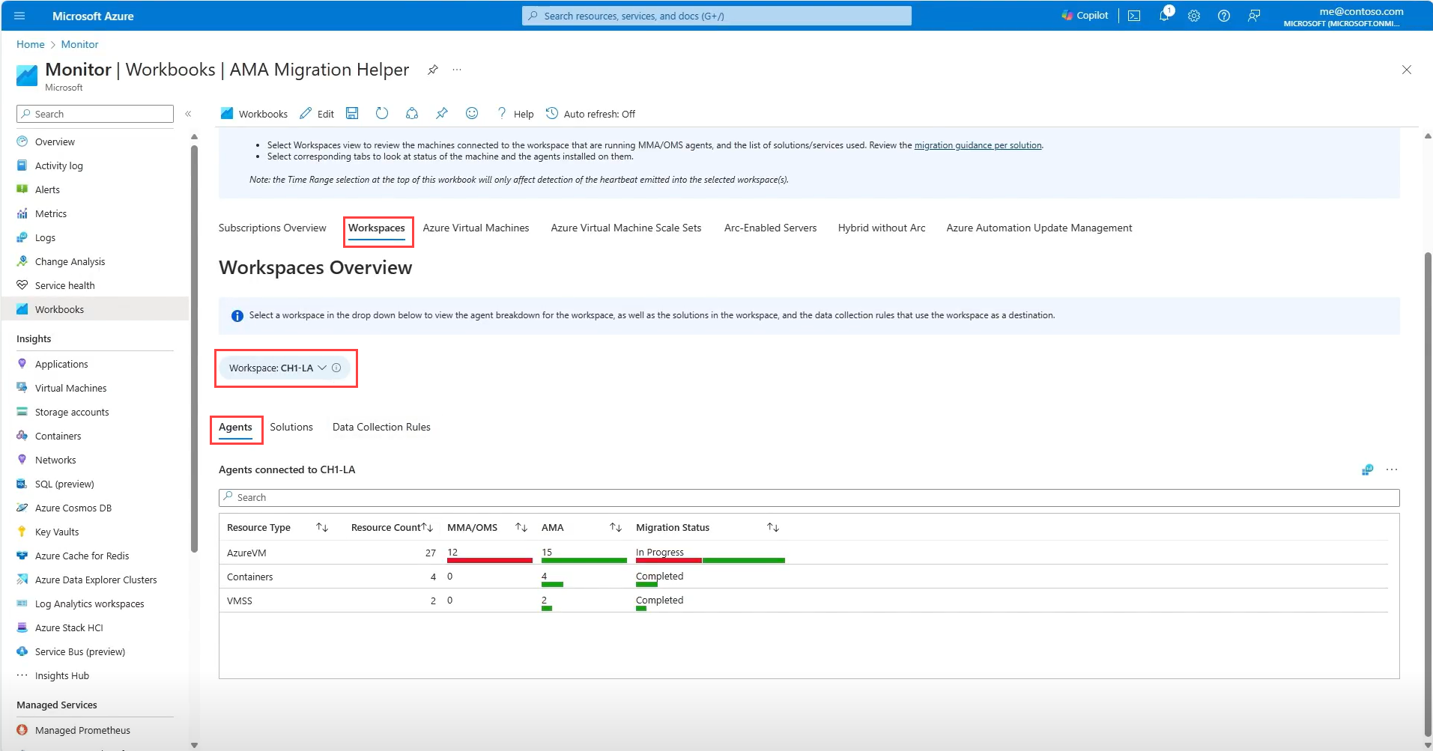Open Azure Cloud Shell icon
Image resolution: width=1433 pixels, height=751 pixels.
point(1134,16)
